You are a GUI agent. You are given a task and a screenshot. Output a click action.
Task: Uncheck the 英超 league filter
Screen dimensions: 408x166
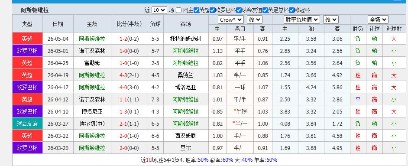click(x=197, y=10)
